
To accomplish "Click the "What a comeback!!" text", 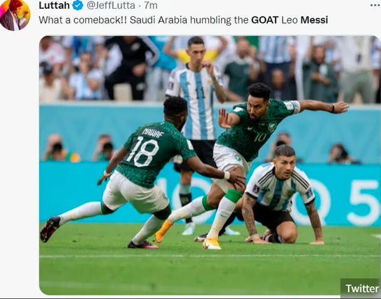I will 82,20.
